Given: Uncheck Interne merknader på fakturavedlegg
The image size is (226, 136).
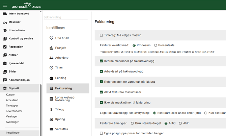Looking at the screenshot, I should pyautogui.click(x=101, y=61).
